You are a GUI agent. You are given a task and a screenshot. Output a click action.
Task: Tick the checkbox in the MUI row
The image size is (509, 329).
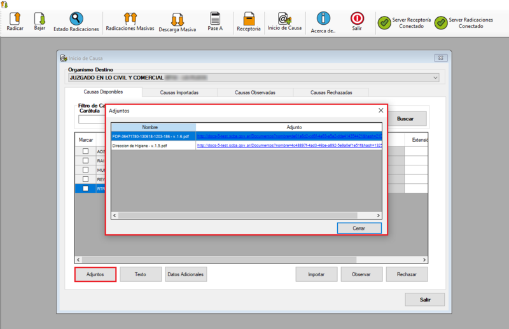click(85, 169)
